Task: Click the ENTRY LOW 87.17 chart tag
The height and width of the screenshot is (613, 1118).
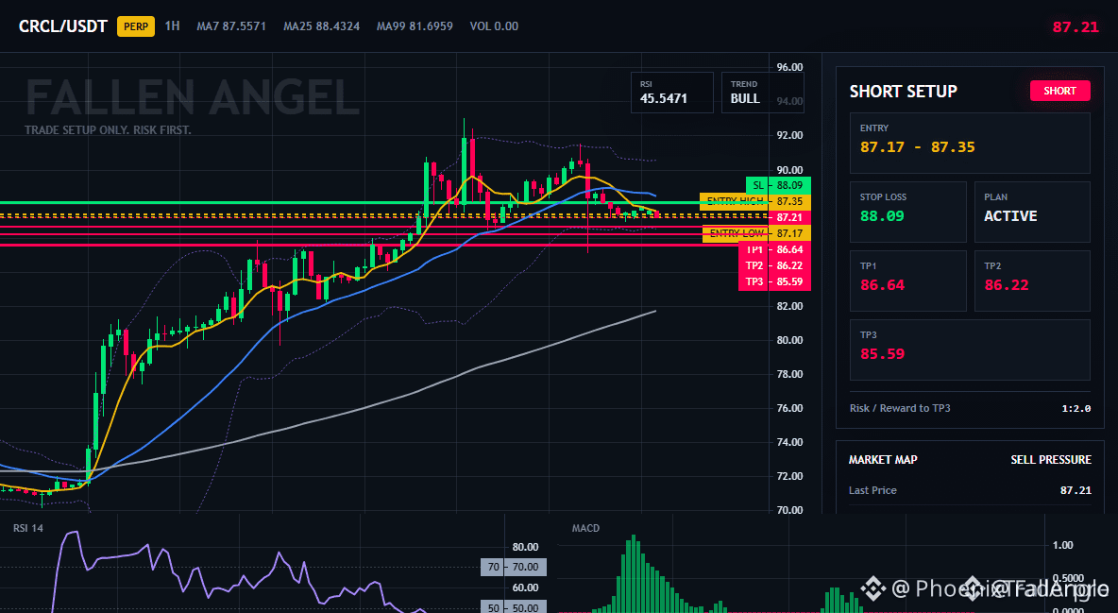Action: pos(756,233)
